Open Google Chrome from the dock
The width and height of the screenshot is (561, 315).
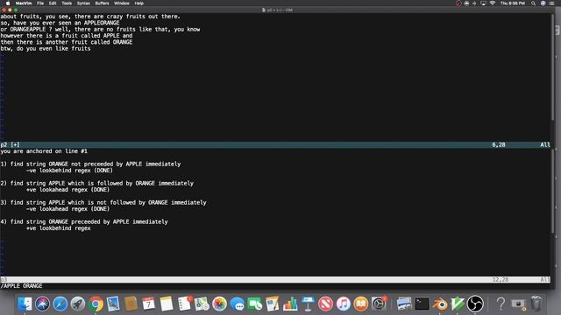tap(96, 304)
